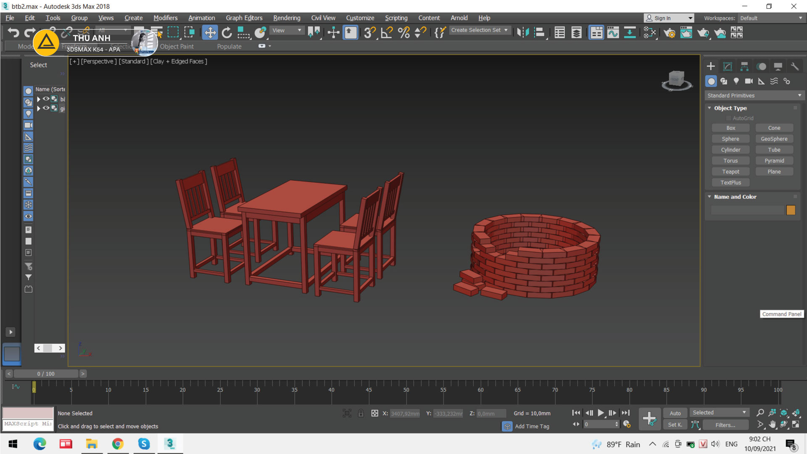Click the Mirror tool icon

[x=522, y=32]
